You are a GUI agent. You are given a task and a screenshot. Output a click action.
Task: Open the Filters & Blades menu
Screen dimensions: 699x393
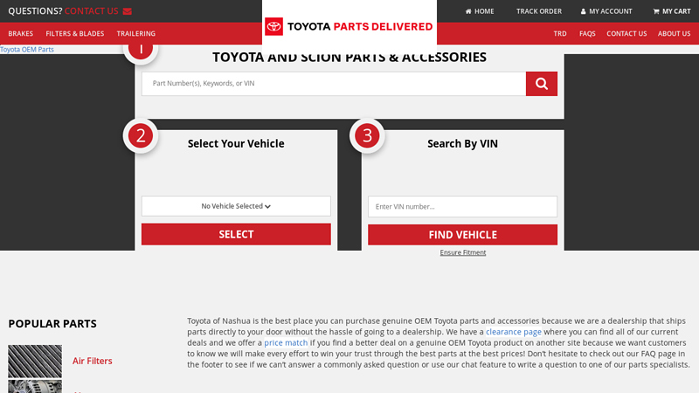pyautogui.click(x=75, y=33)
